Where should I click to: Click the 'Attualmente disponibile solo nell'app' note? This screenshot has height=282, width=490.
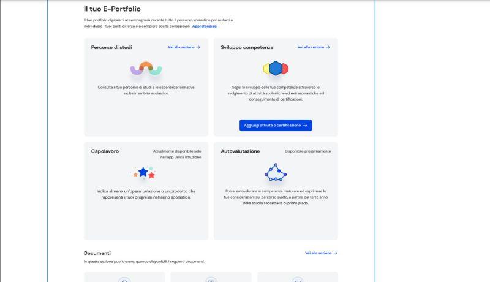click(177, 154)
